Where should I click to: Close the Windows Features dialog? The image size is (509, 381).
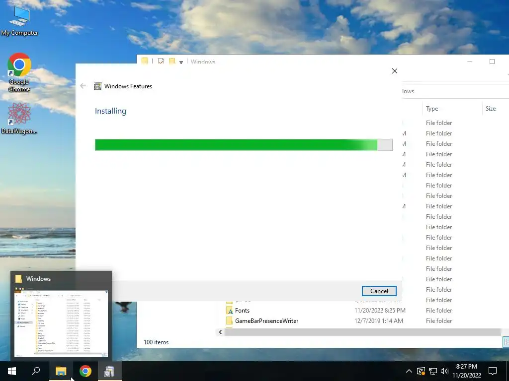[394, 71]
